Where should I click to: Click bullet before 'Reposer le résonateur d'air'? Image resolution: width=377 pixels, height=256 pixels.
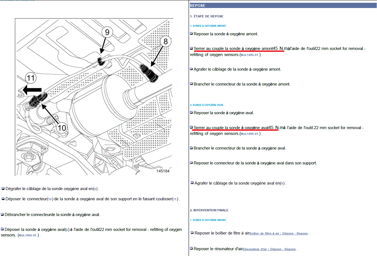click(x=191, y=249)
